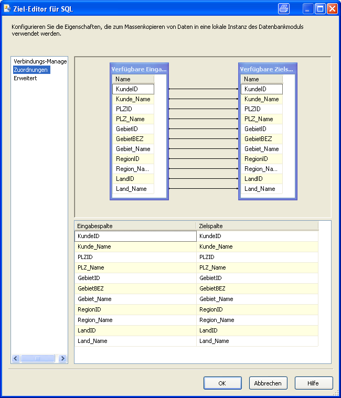Viewport: 341px width, 398px height.
Task: Click the Zielspalte column header
Action: click(x=257, y=226)
